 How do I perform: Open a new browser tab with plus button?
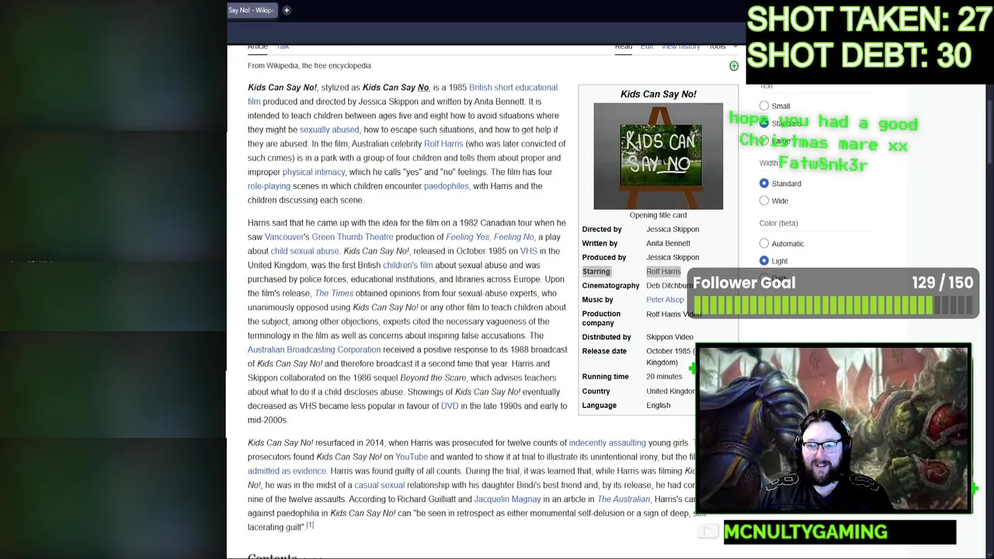click(x=287, y=10)
